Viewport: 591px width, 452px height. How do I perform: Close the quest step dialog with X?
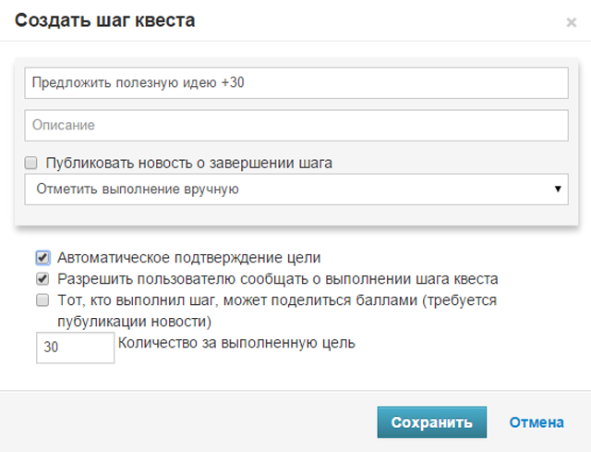(x=572, y=22)
